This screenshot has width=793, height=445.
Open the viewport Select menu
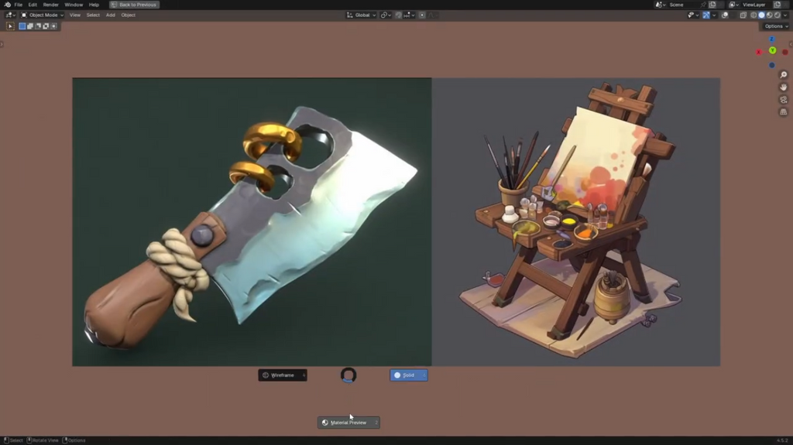click(93, 15)
